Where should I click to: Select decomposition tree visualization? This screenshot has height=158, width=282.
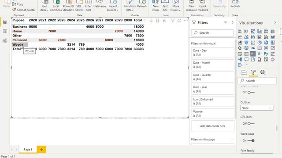point(240,60)
